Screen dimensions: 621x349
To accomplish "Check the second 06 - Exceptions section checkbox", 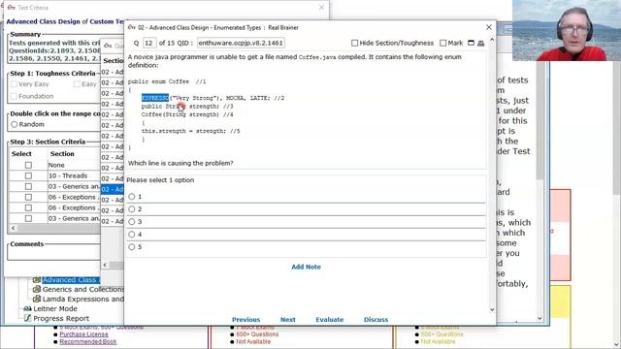I will point(28,207).
